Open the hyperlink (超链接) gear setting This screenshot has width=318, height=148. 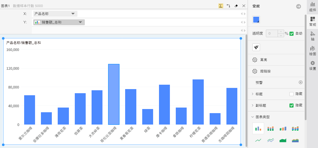click(255, 71)
